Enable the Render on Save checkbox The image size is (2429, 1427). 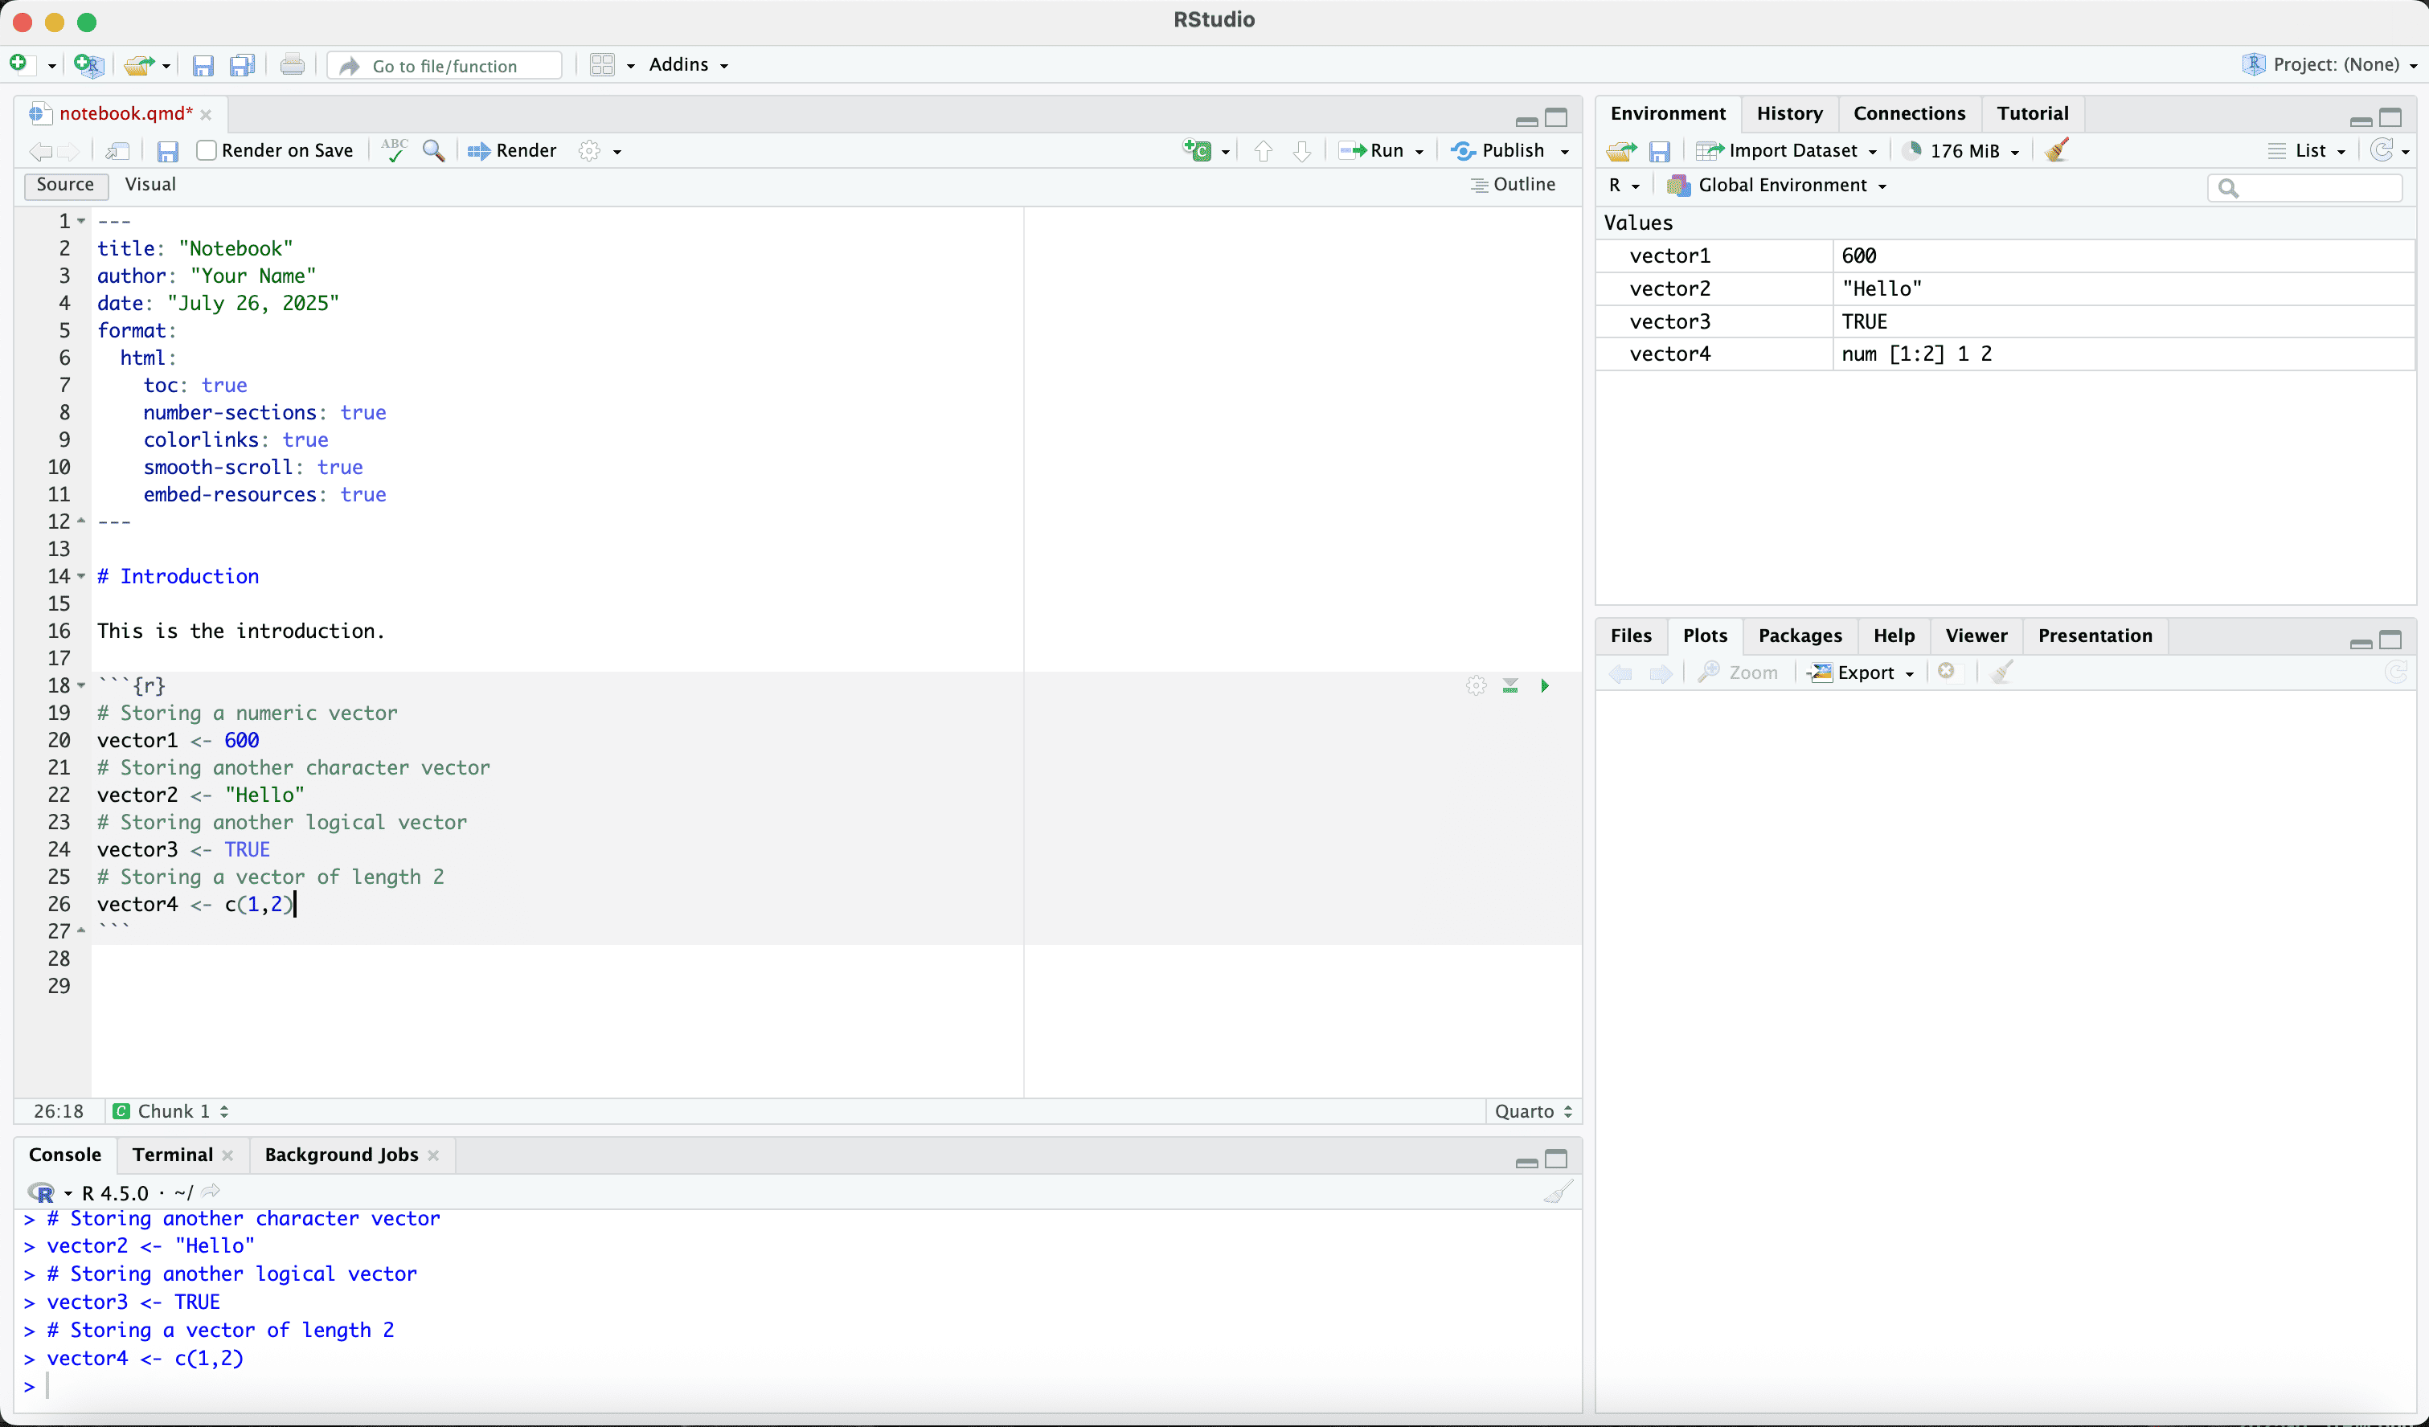point(207,150)
